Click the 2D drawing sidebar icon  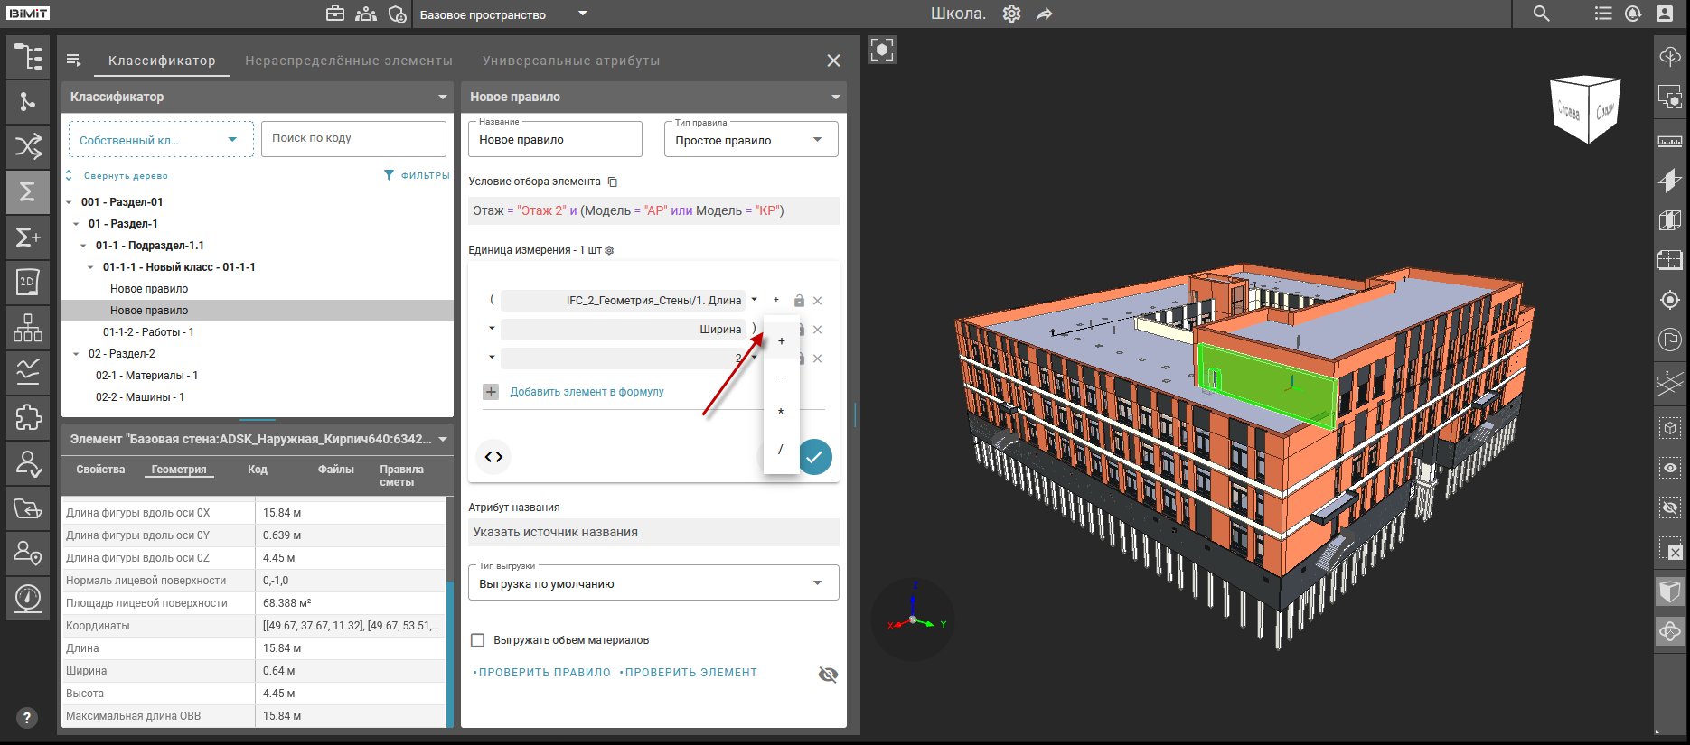(28, 283)
